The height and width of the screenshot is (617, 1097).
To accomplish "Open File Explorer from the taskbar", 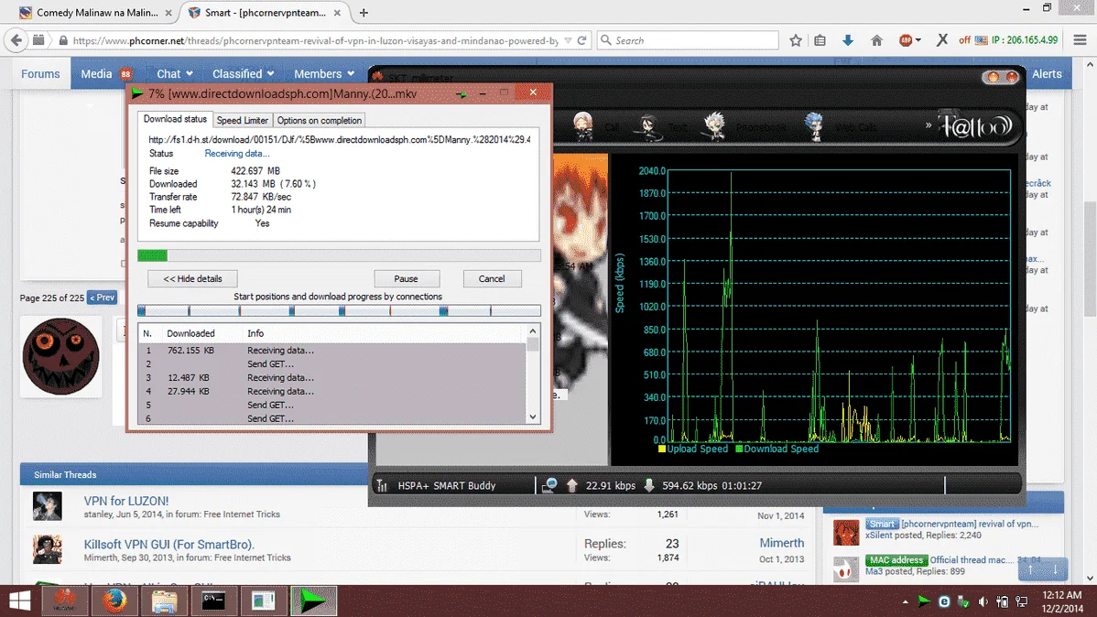I will tap(165, 601).
